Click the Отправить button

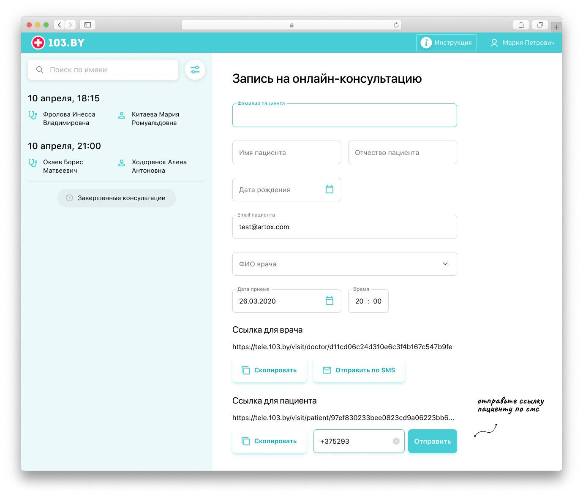pyautogui.click(x=433, y=441)
